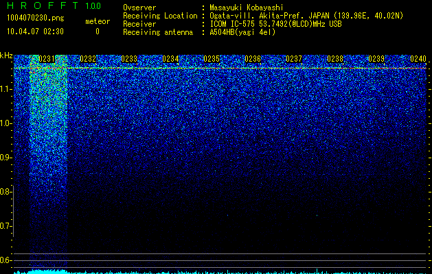Click the meteor count label
Screen dimensions: 432x274
click(x=98, y=21)
